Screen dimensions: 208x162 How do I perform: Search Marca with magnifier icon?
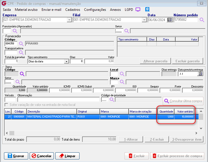coord(122,82)
